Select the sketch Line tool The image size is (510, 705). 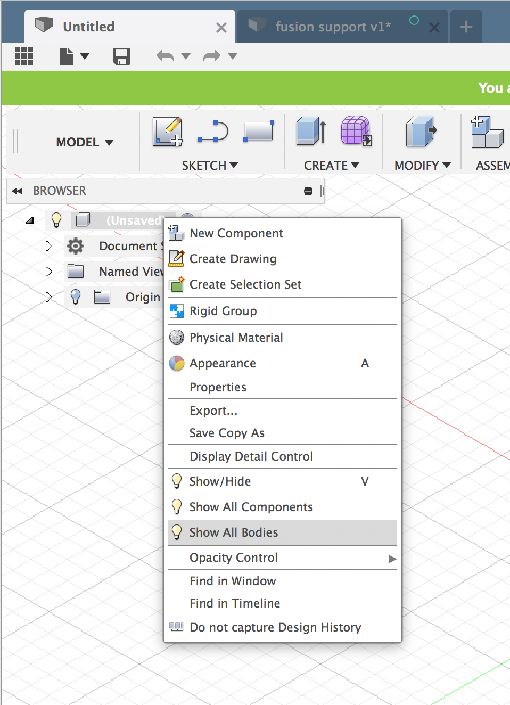coord(213,132)
